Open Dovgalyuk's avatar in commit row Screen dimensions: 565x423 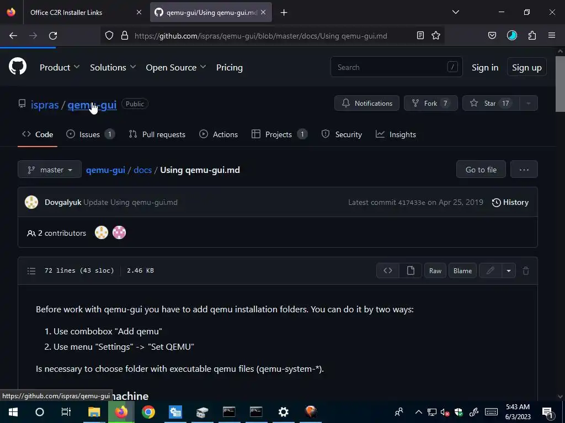click(x=31, y=202)
